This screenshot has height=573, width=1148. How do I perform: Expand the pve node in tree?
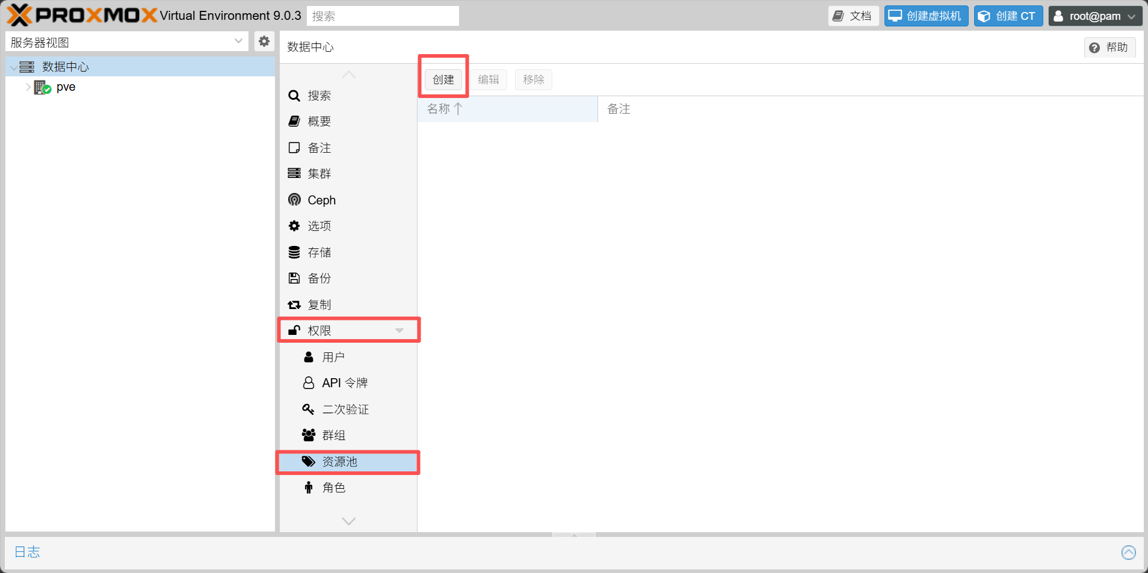pos(28,87)
